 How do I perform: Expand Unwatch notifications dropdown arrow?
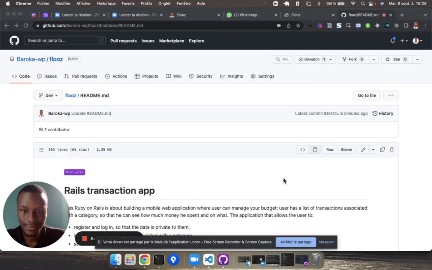click(x=331, y=59)
